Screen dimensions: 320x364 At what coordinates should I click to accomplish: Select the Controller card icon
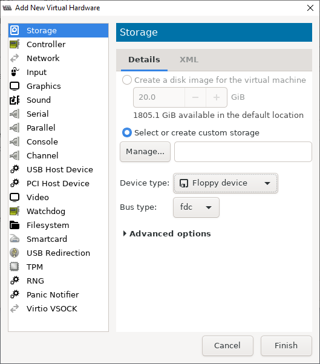[15, 44]
